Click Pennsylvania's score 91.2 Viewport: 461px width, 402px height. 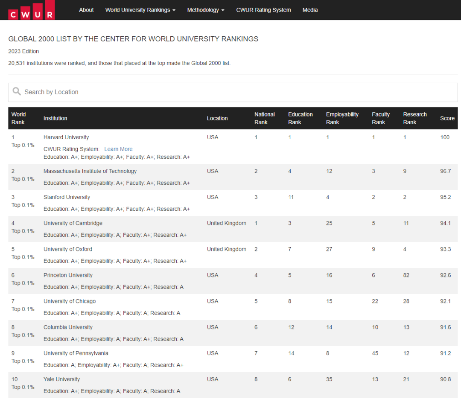point(445,353)
